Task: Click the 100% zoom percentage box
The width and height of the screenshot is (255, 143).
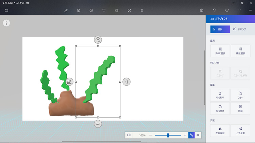Action: coord(142,135)
